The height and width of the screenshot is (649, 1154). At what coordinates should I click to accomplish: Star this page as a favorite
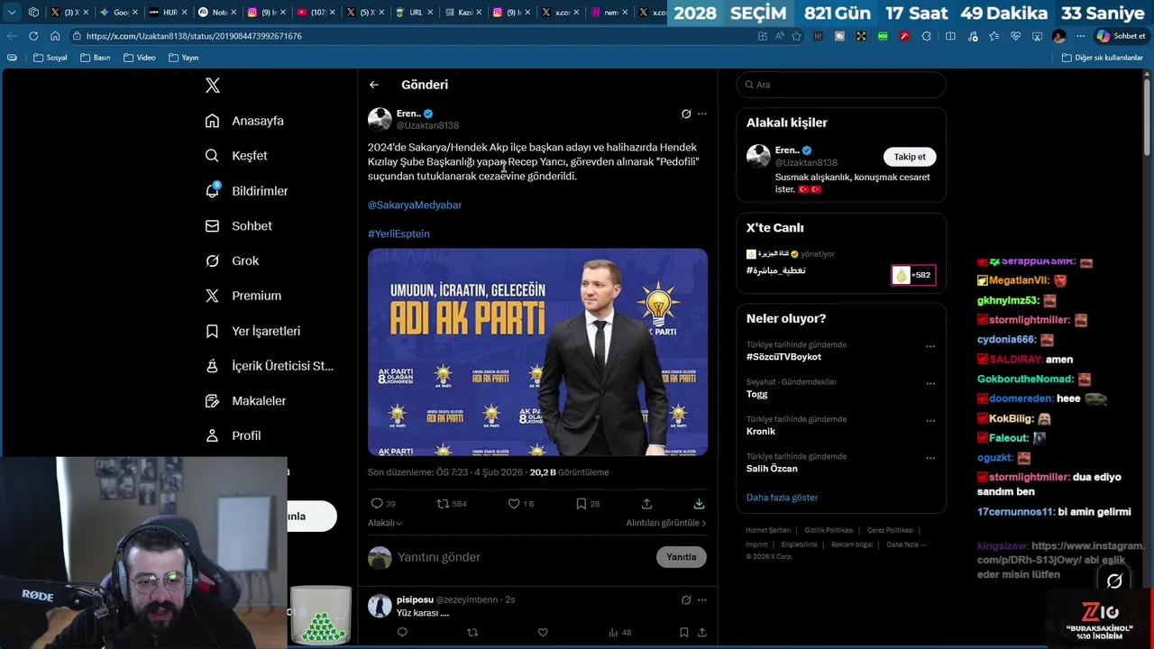coord(798,36)
